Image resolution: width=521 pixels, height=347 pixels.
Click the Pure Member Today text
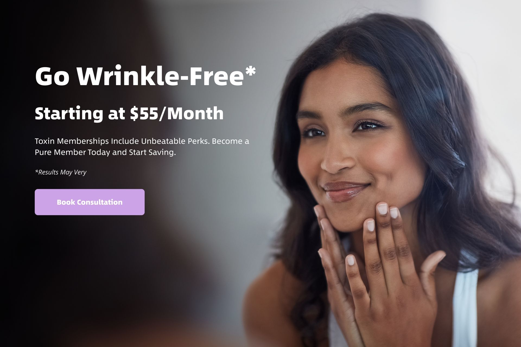[72, 152]
